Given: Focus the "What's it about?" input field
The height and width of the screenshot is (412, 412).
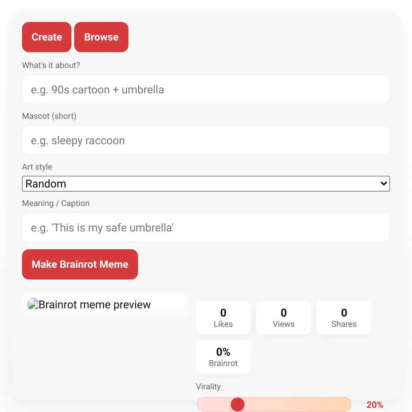Looking at the screenshot, I should (x=206, y=89).
